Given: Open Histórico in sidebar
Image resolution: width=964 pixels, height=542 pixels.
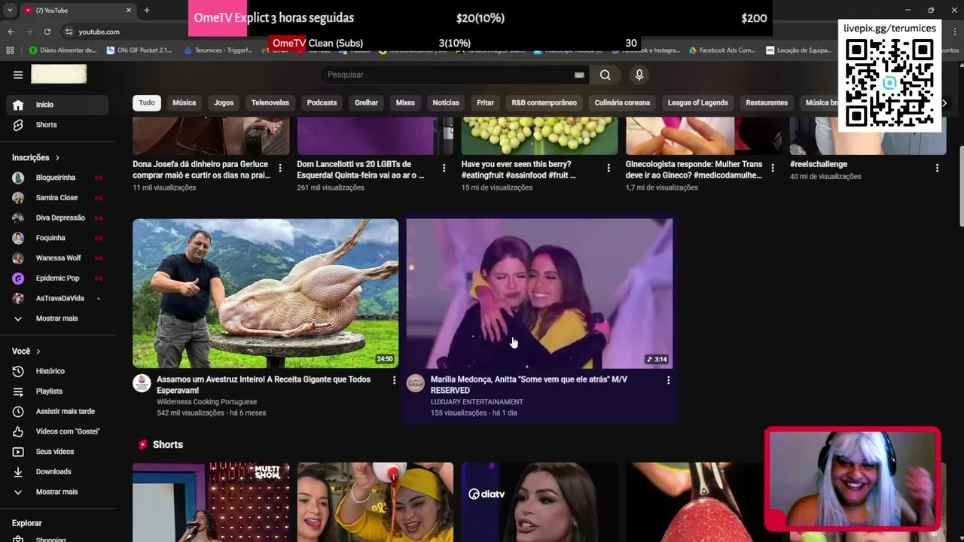Looking at the screenshot, I should pyautogui.click(x=58, y=371).
